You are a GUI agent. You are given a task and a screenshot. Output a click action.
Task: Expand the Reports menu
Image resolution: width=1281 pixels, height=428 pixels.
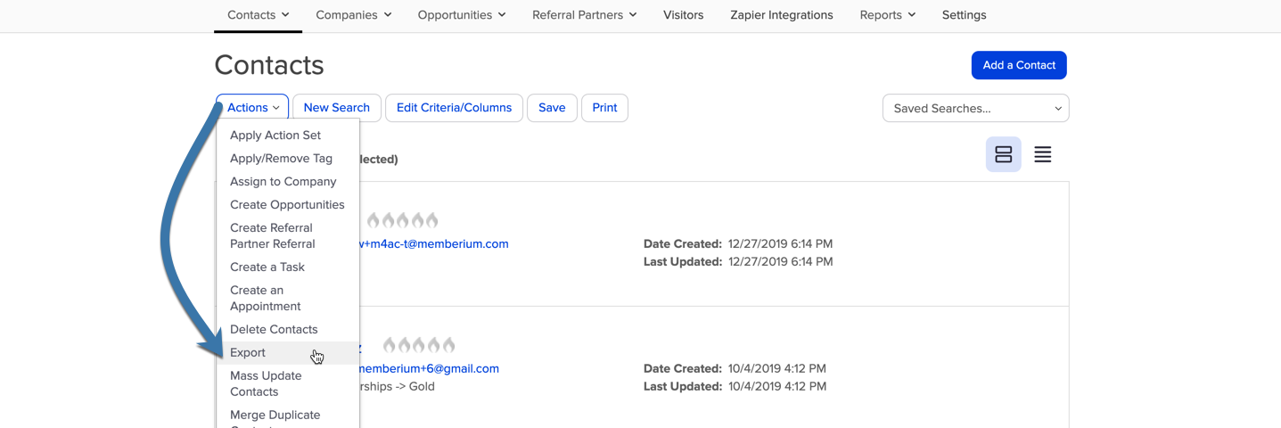click(x=887, y=15)
